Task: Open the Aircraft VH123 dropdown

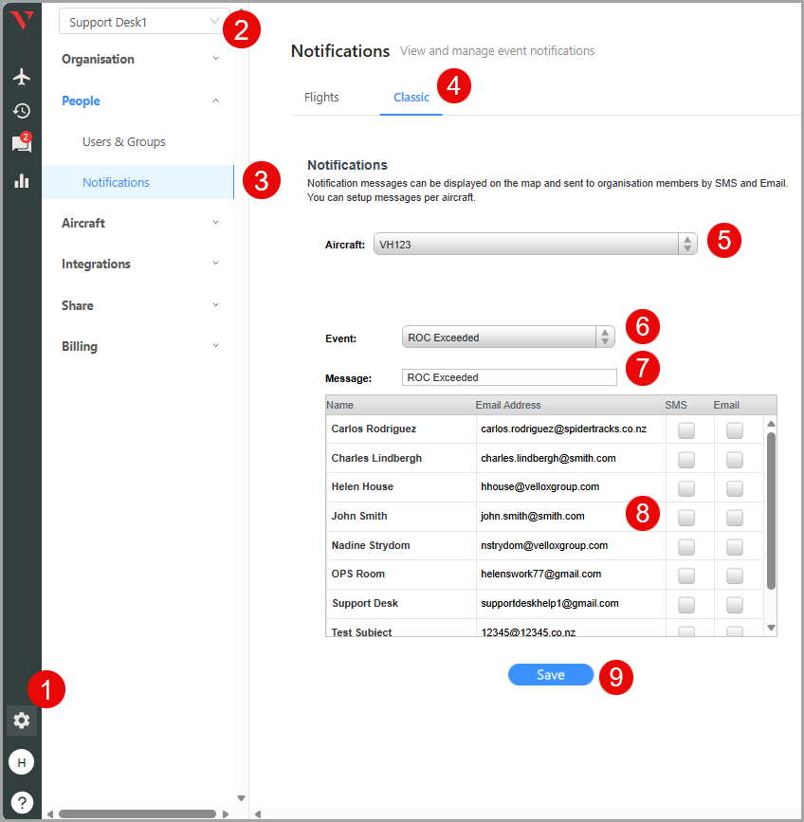Action: tap(535, 245)
